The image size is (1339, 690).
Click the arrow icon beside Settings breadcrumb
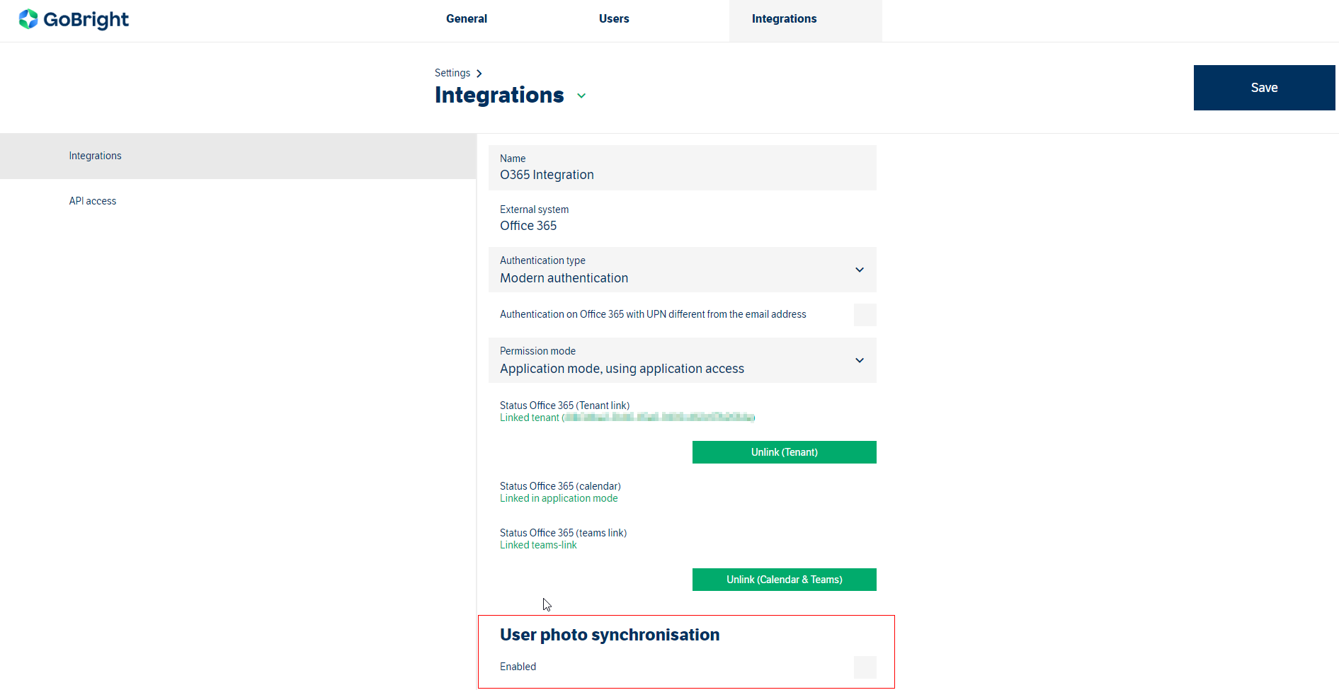click(x=479, y=74)
